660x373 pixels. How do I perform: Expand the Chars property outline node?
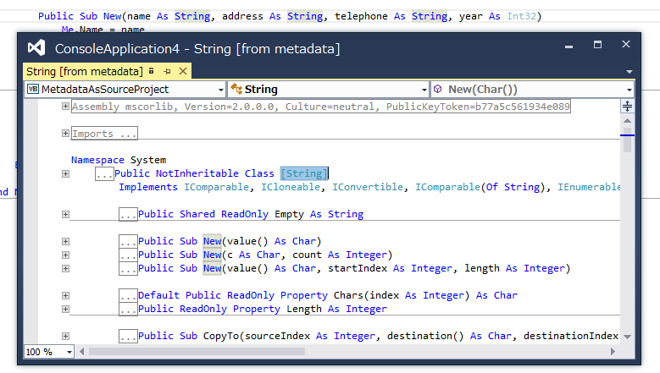pyautogui.click(x=65, y=295)
